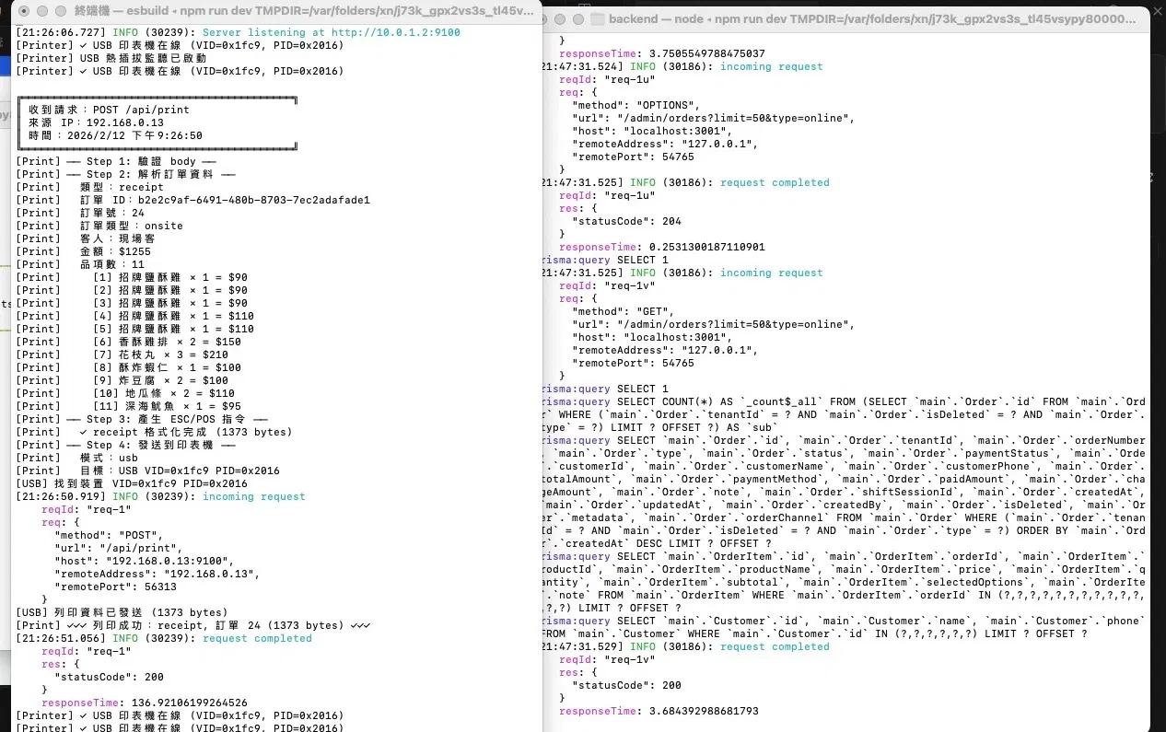Click the folder icon in the backend title bar
This screenshot has height=732, width=1166.
pyautogui.click(x=598, y=19)
